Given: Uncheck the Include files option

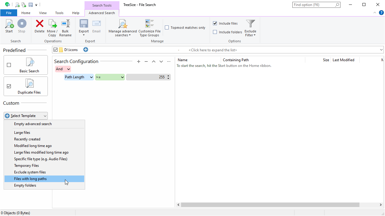Looking at the screenshot, I should point(215,23).
